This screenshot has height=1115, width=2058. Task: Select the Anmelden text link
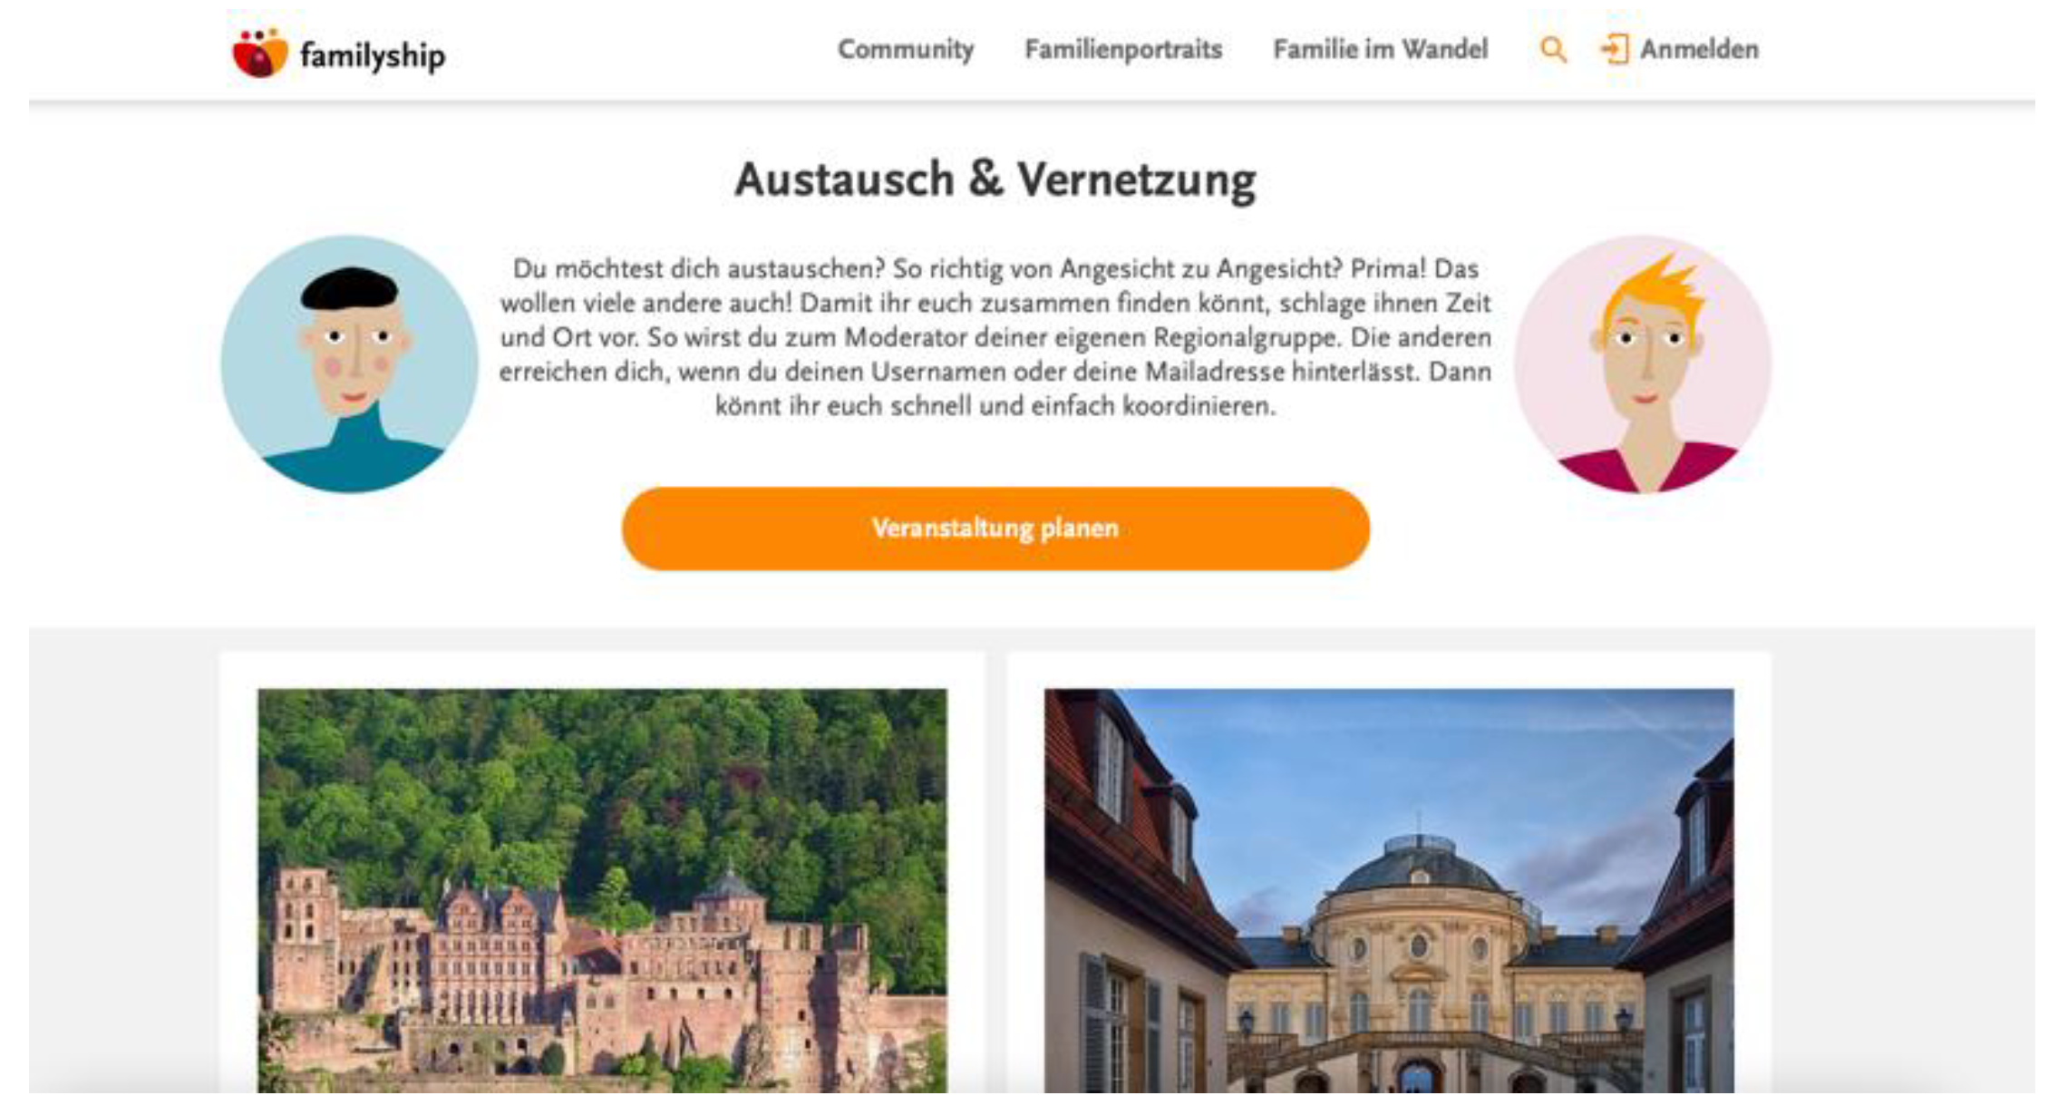coord(1699,49)
